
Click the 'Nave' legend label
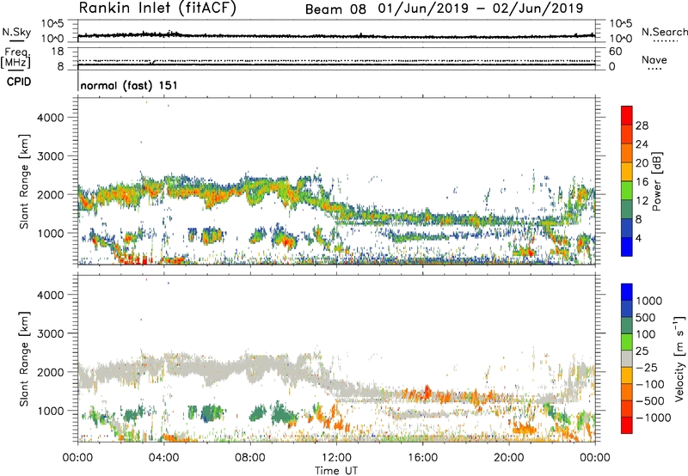[x=654, y=59]
